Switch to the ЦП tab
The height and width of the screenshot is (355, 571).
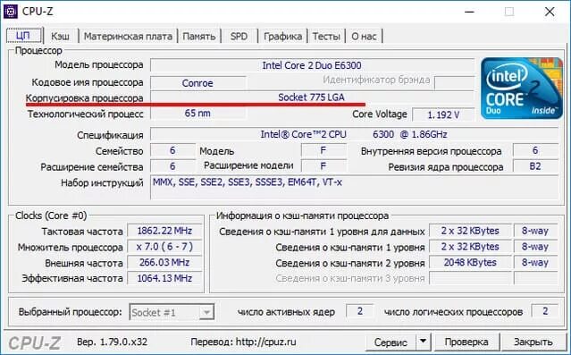[x=23, y=36]
